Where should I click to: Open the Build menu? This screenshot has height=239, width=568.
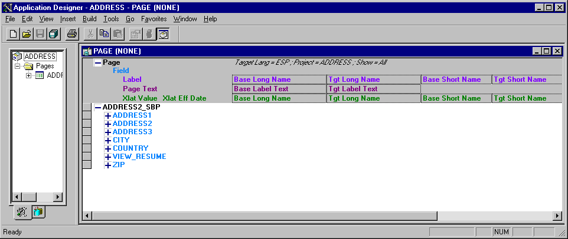(x=90, y=19)
